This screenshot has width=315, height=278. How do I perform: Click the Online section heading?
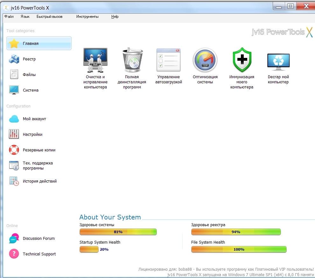(x=12, y=226)
